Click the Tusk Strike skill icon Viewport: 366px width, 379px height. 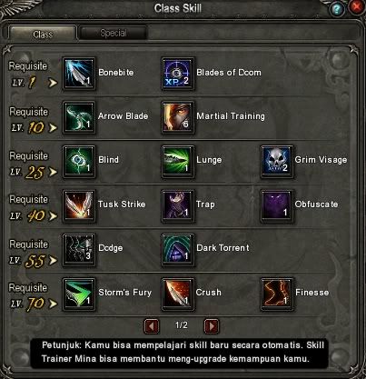pyautogui.click(x=79, y=205)
